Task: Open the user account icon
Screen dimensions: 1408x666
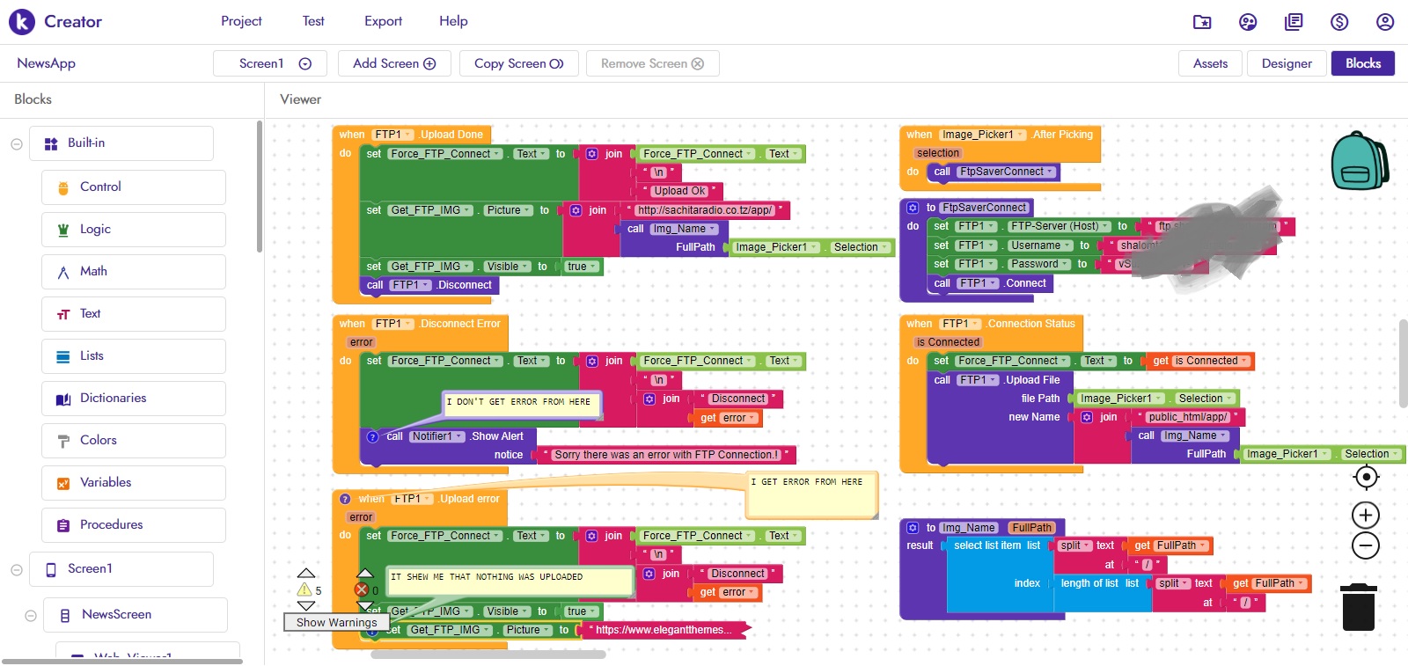Action: click(x=1385, y=22)
